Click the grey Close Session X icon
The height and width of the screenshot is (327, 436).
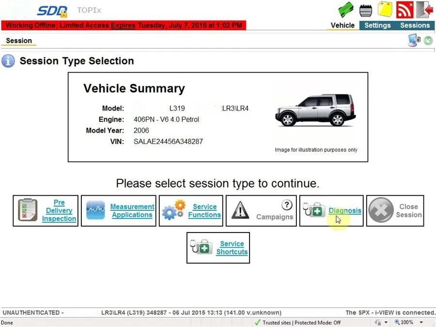point(381,210)
